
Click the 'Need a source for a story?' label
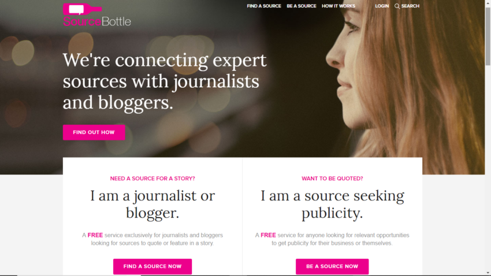point(152,178)
